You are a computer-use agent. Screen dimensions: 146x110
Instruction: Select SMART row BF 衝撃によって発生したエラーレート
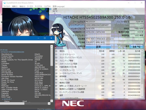tap(98, 86)
